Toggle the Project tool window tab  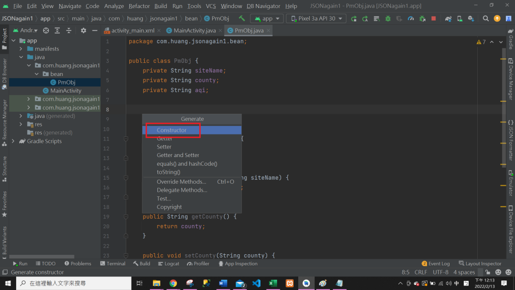point(4,39)
